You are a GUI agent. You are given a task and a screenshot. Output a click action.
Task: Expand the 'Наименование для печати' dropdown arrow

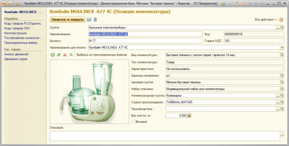[282, 47]
